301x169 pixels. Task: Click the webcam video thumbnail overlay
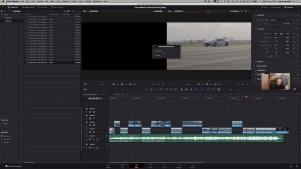(276, 81)
